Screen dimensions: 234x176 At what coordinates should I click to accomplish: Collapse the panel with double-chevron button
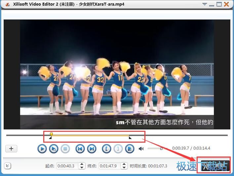(x=8, y=166)
